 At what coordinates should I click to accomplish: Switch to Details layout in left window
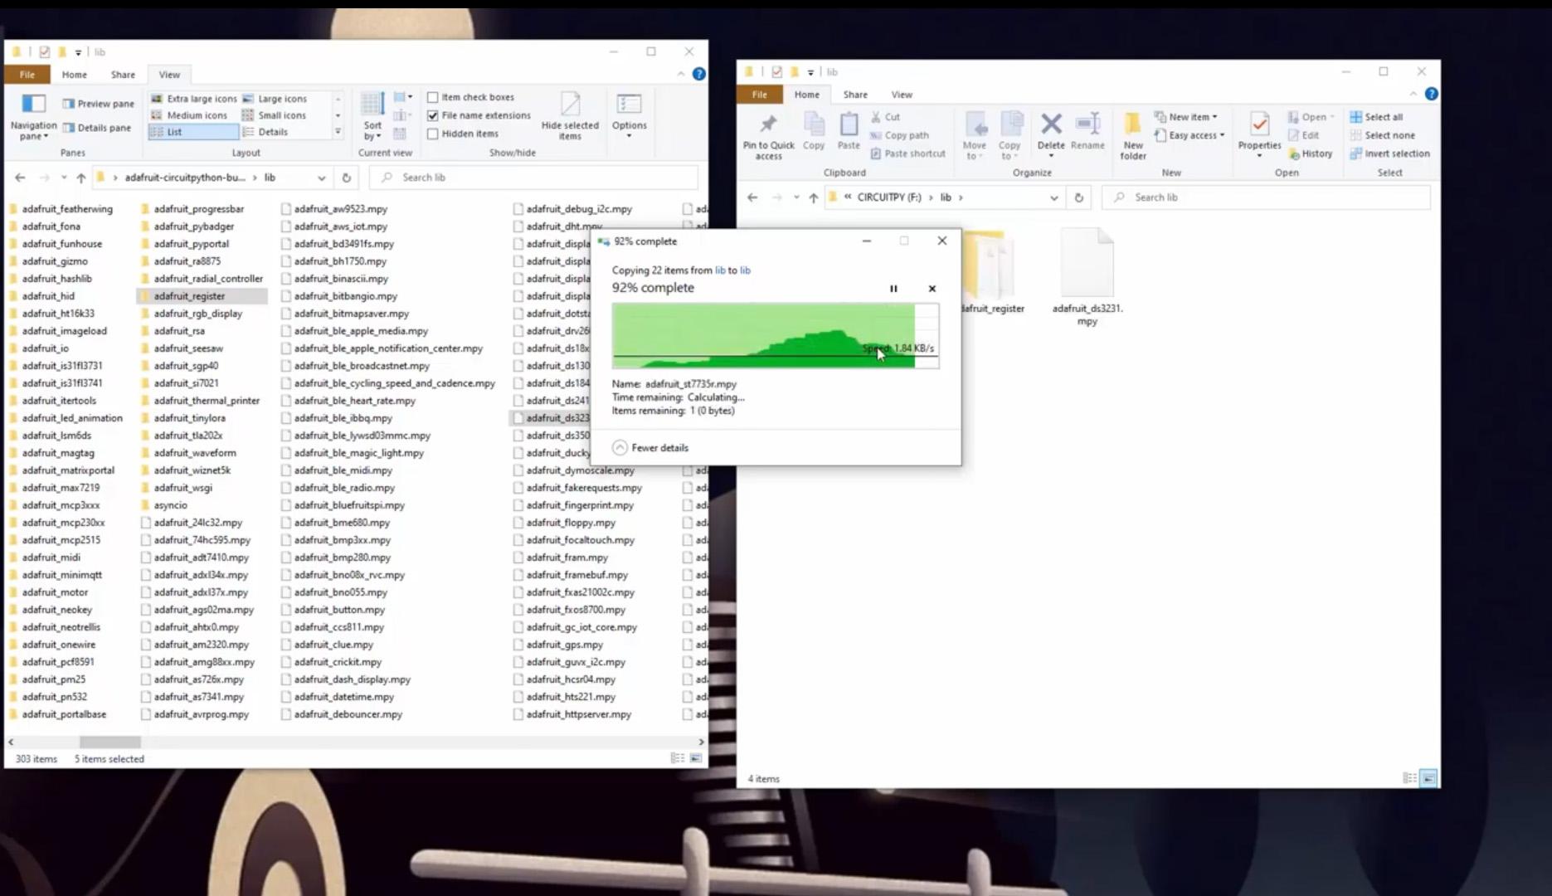(265, 132)
